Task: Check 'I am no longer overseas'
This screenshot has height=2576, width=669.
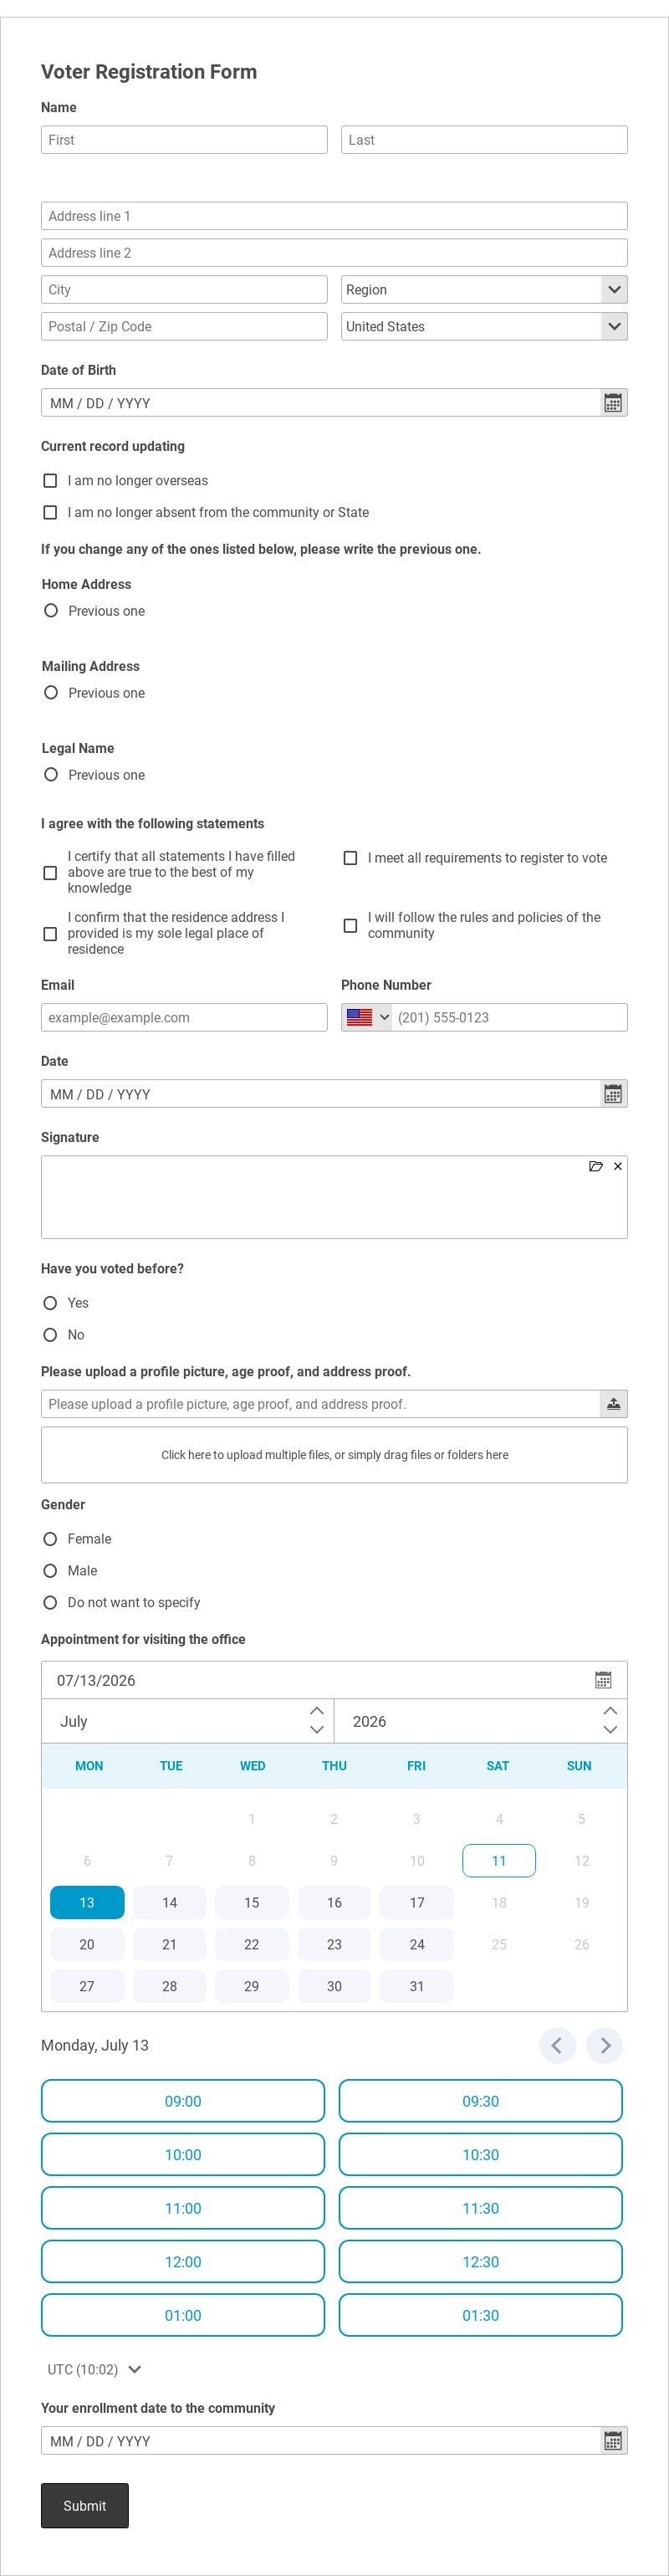Action: point(50,481)
